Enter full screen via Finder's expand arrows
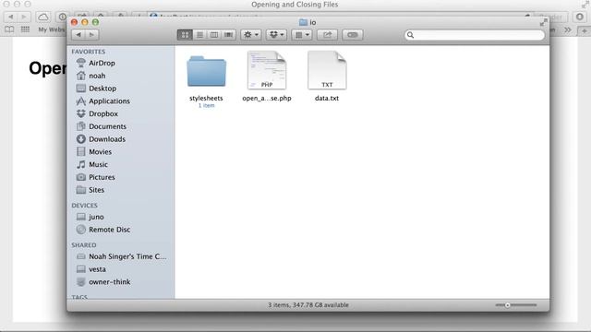The image size is (591, 332). pyautogui.click(x=543, y=22)
